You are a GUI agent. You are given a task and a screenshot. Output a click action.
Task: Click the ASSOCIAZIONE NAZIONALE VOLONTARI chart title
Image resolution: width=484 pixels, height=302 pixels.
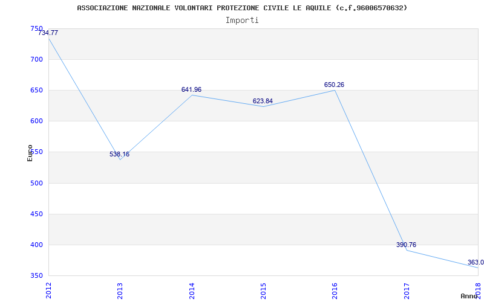(x=243, y=8)
